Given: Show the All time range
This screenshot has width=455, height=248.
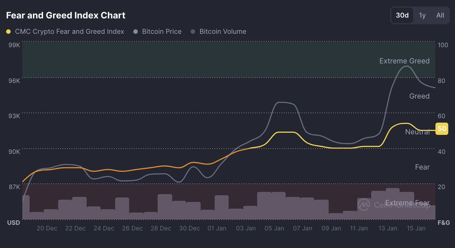Looking at the screenshot, I should point(440,16).
